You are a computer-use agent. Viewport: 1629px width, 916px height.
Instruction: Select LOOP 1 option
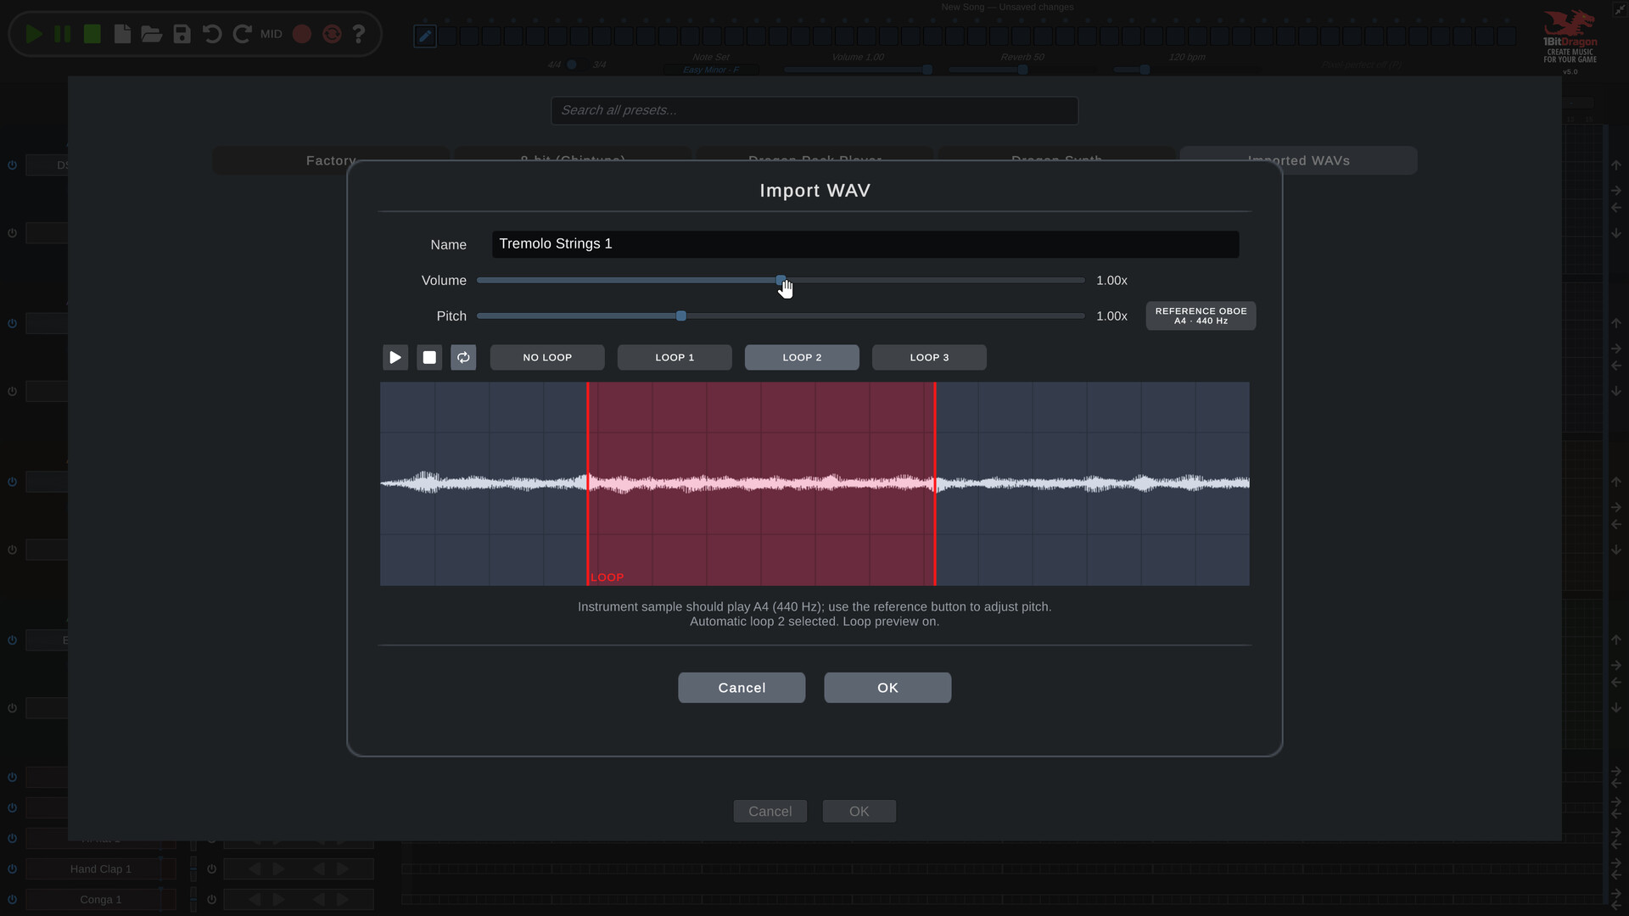point(675,357)
